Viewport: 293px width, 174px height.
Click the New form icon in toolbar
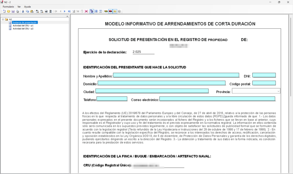click(x=4, y=11)
